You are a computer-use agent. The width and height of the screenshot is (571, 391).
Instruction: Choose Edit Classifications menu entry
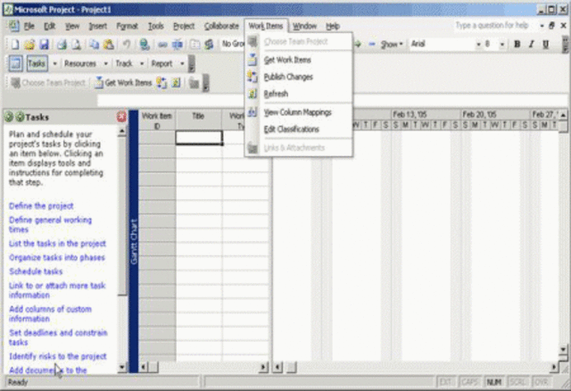299,129
